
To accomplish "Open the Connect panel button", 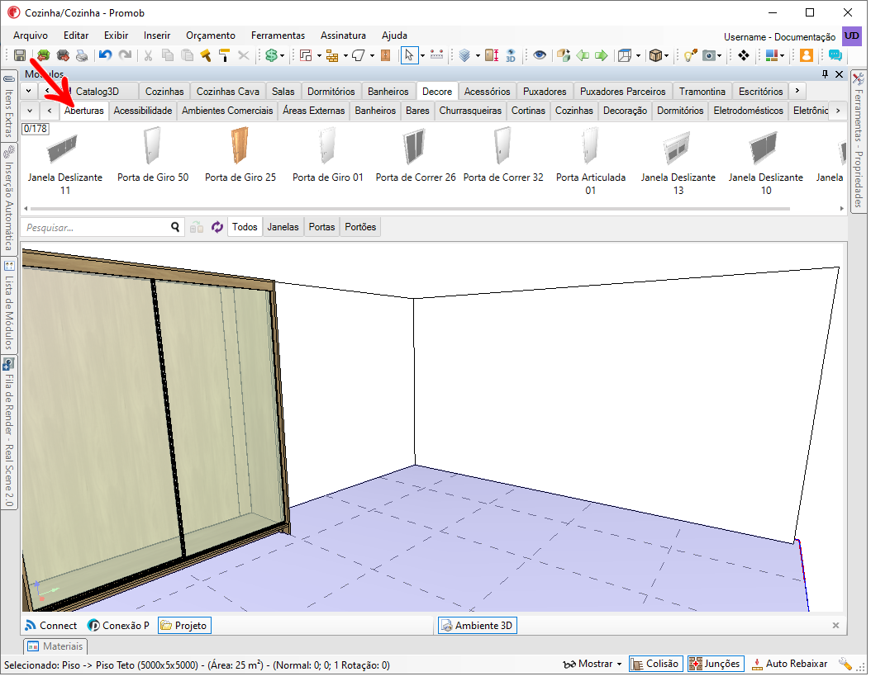I will tap(51, 626).
